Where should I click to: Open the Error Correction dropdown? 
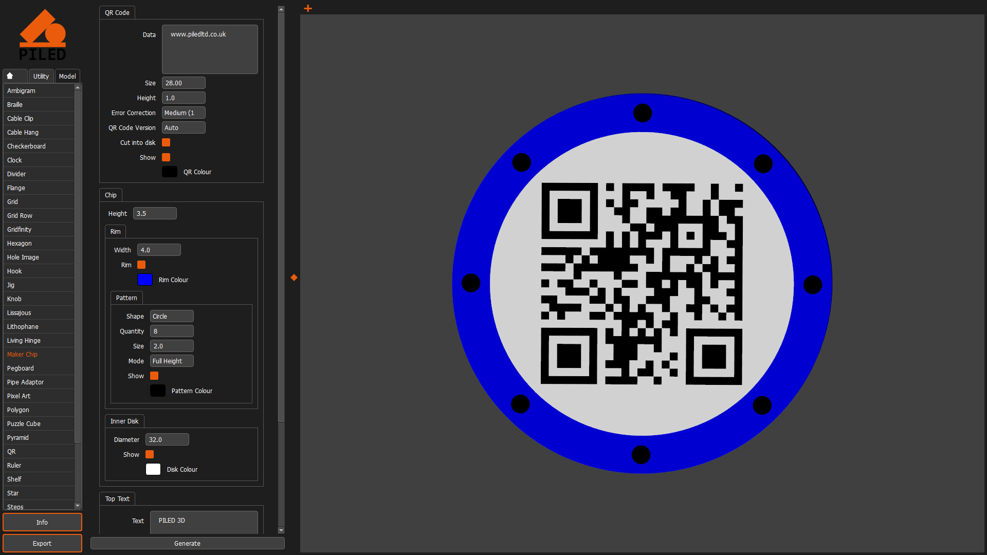click(x=183, y=112)
